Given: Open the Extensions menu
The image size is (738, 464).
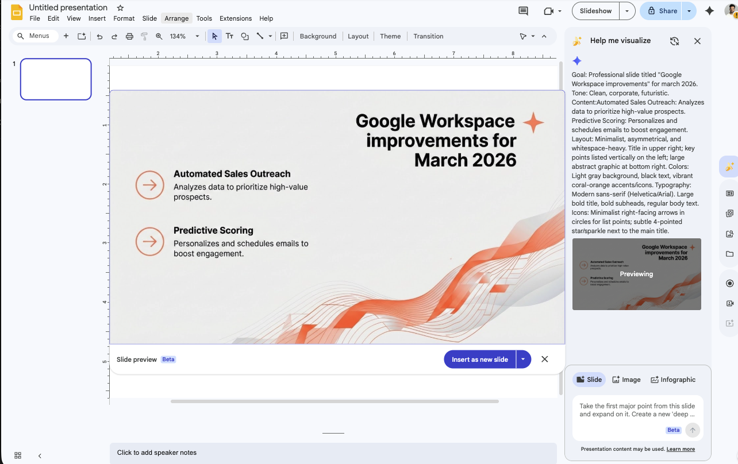Looking at the screenshot, I should [x=236, y=18].
